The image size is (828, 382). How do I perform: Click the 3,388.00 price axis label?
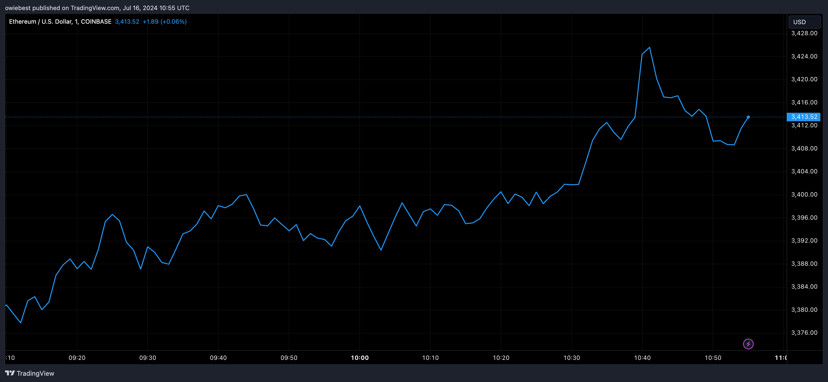click(x=804, y=263)
